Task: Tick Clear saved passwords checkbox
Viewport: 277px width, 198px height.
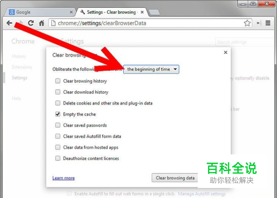Action: [58, 125]
